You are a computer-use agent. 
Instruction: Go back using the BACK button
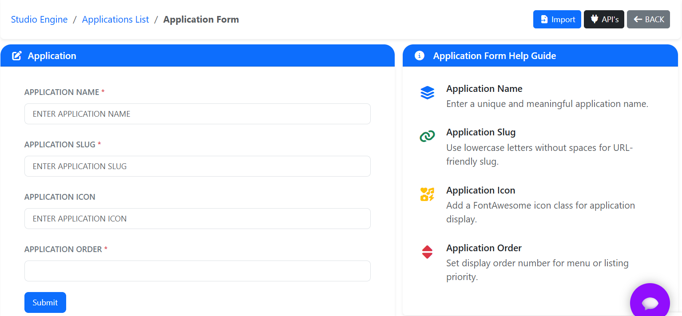click(x=648, y=19)
